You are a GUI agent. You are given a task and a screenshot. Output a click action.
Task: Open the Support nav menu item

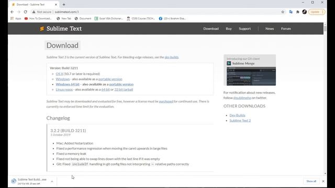coord(244,29)
